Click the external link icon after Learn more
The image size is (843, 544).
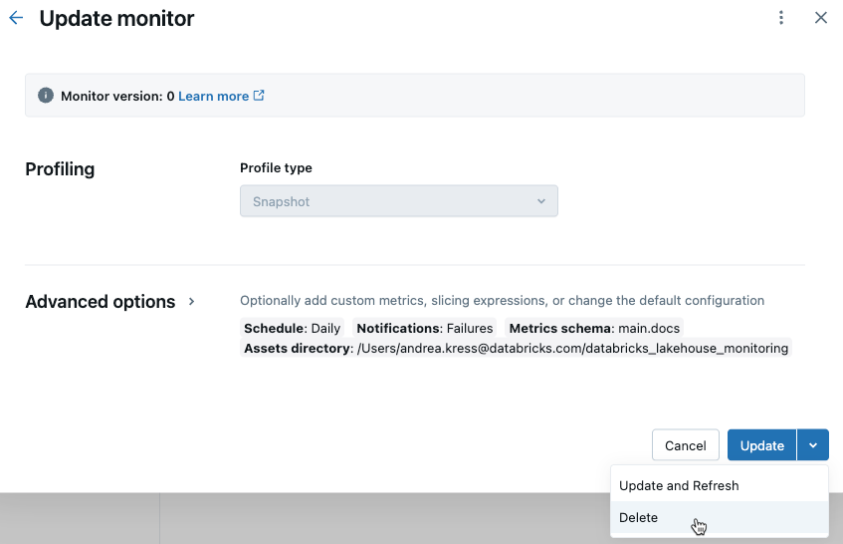point(259,96)
